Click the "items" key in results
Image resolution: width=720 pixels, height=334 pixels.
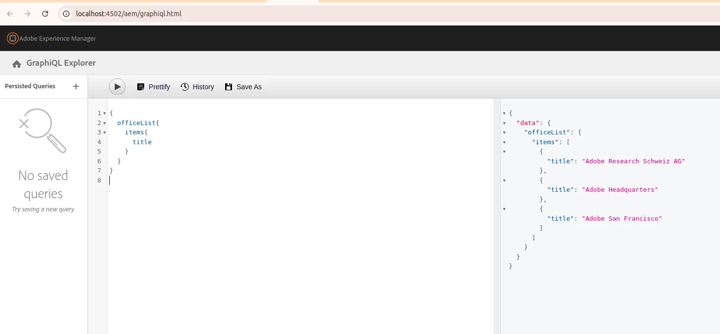(545, 142)
